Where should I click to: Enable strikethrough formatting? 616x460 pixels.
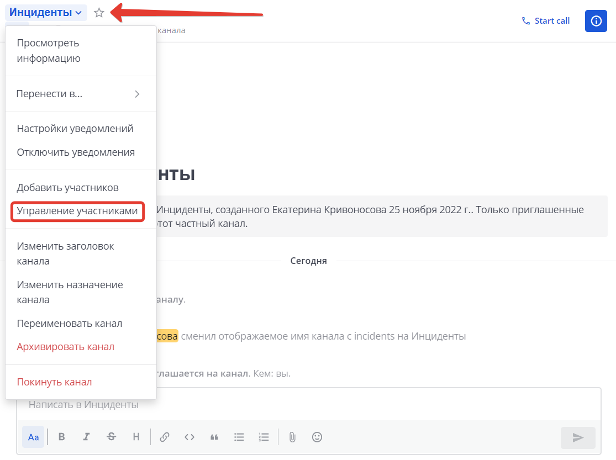[111, 437]
